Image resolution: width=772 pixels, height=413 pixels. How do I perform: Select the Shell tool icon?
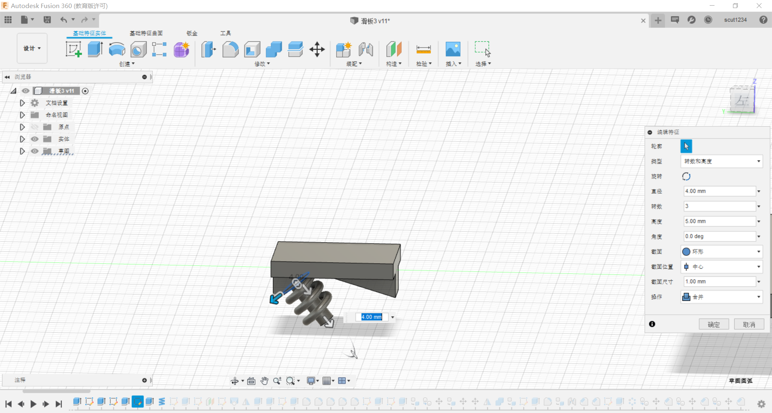[252, 49]
